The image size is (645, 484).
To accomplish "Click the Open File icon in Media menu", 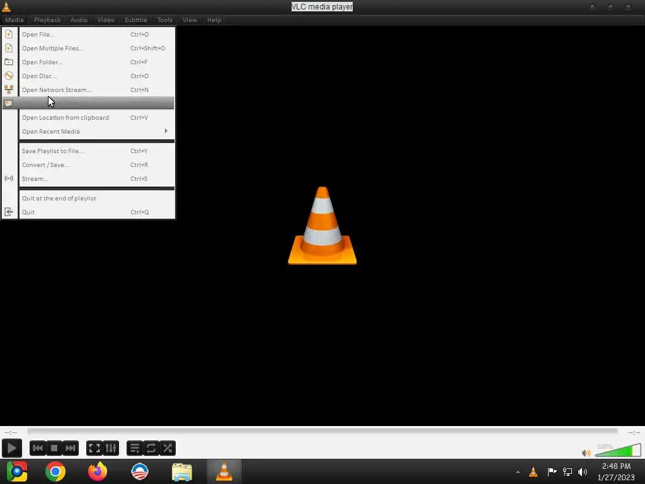I will (x=9, y=34).
